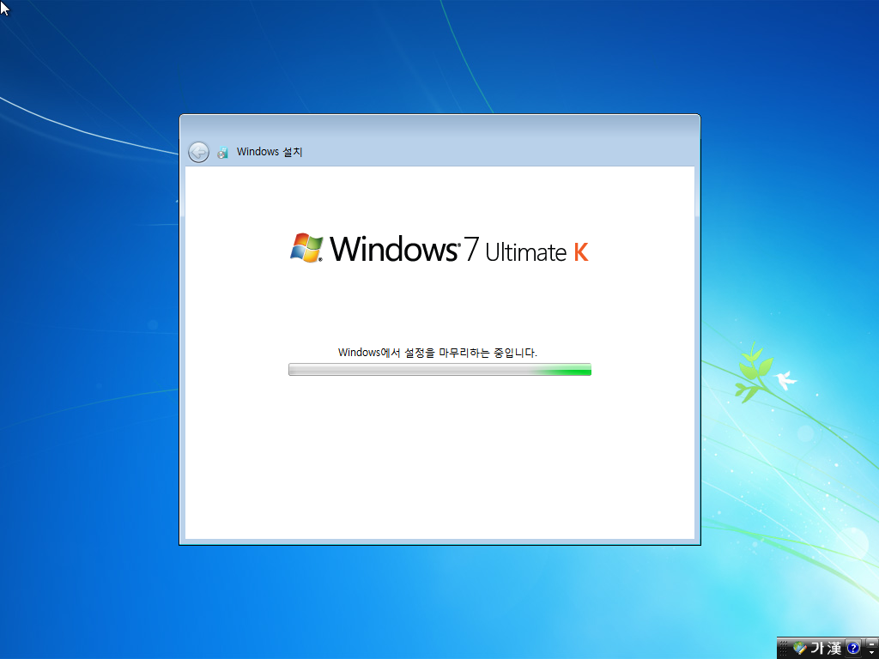Screen dimensions: 879x659
Task: Click the orange K letter in the logo
Action: pyautogui.click(x=581, y=252)
